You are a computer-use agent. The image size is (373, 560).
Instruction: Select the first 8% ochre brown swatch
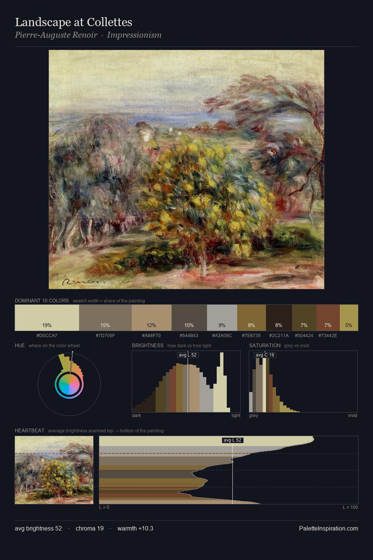pos(251,318)
